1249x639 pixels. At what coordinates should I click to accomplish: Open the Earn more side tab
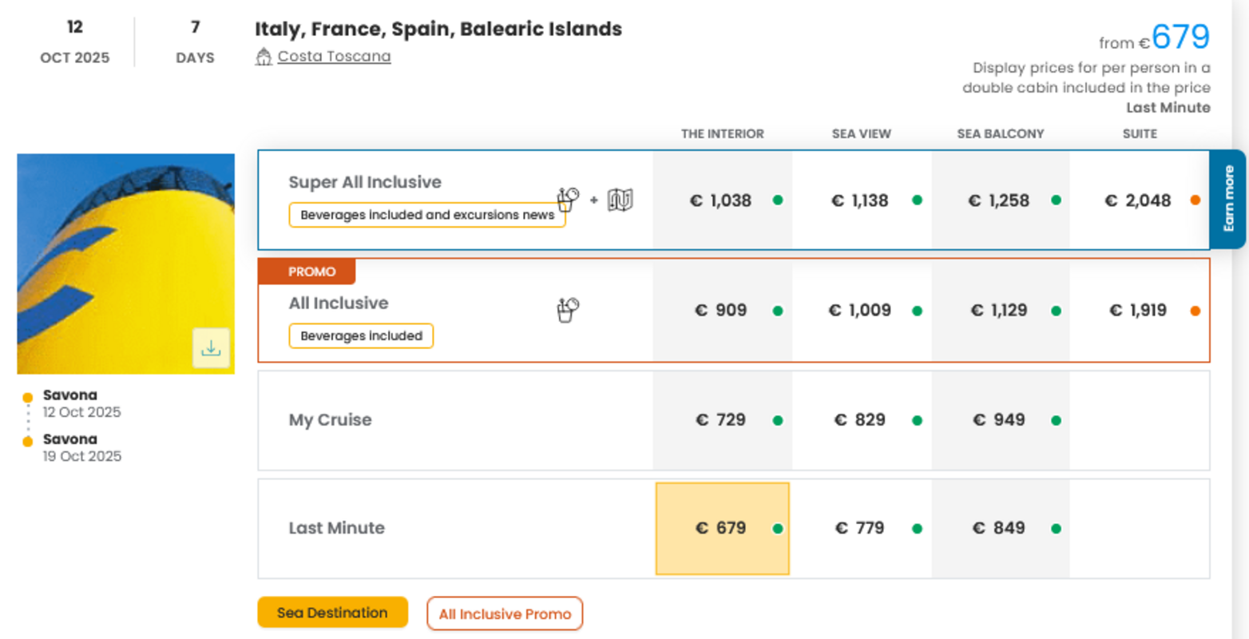tap(1228, 199)
